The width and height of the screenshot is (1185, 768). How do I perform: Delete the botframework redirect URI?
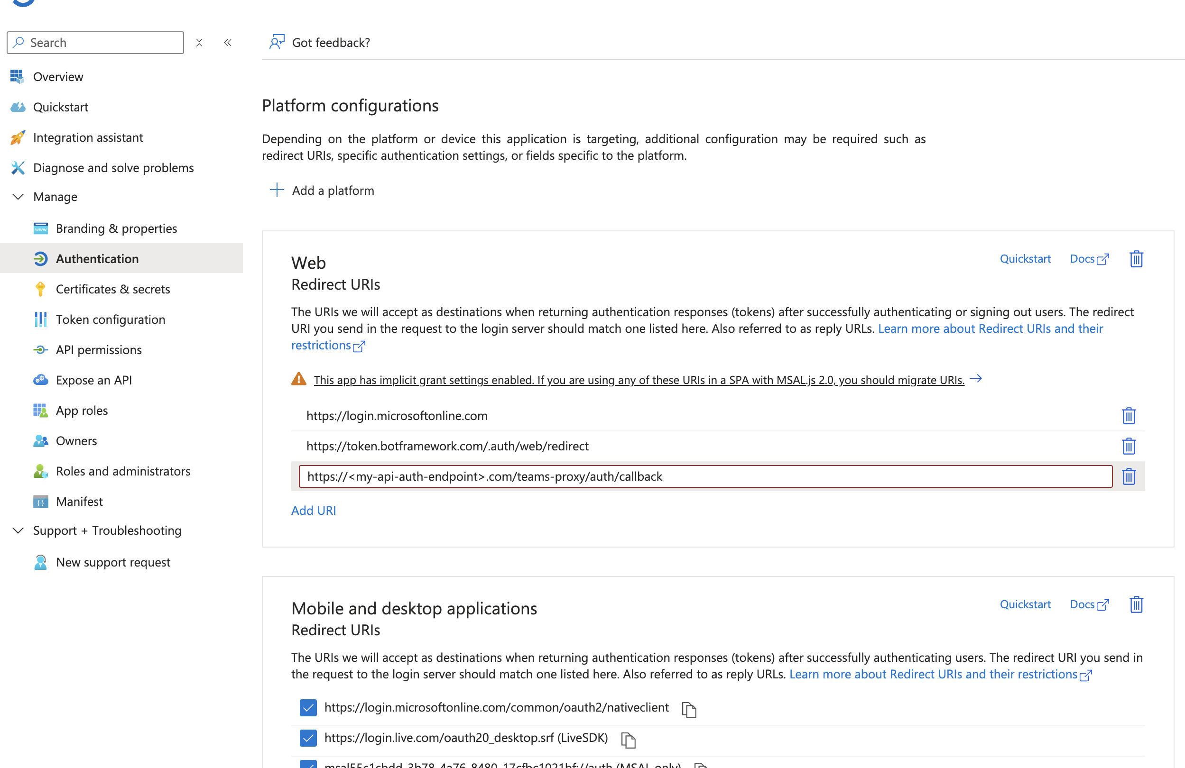[x=1128, y=446]
